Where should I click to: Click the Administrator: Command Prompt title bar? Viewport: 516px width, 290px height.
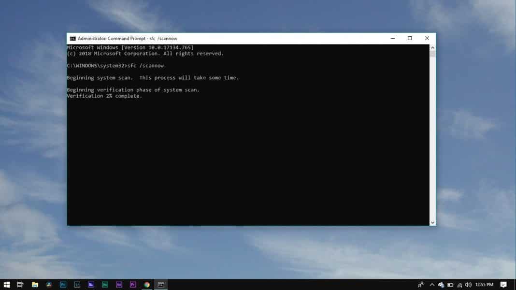(217, 38)
